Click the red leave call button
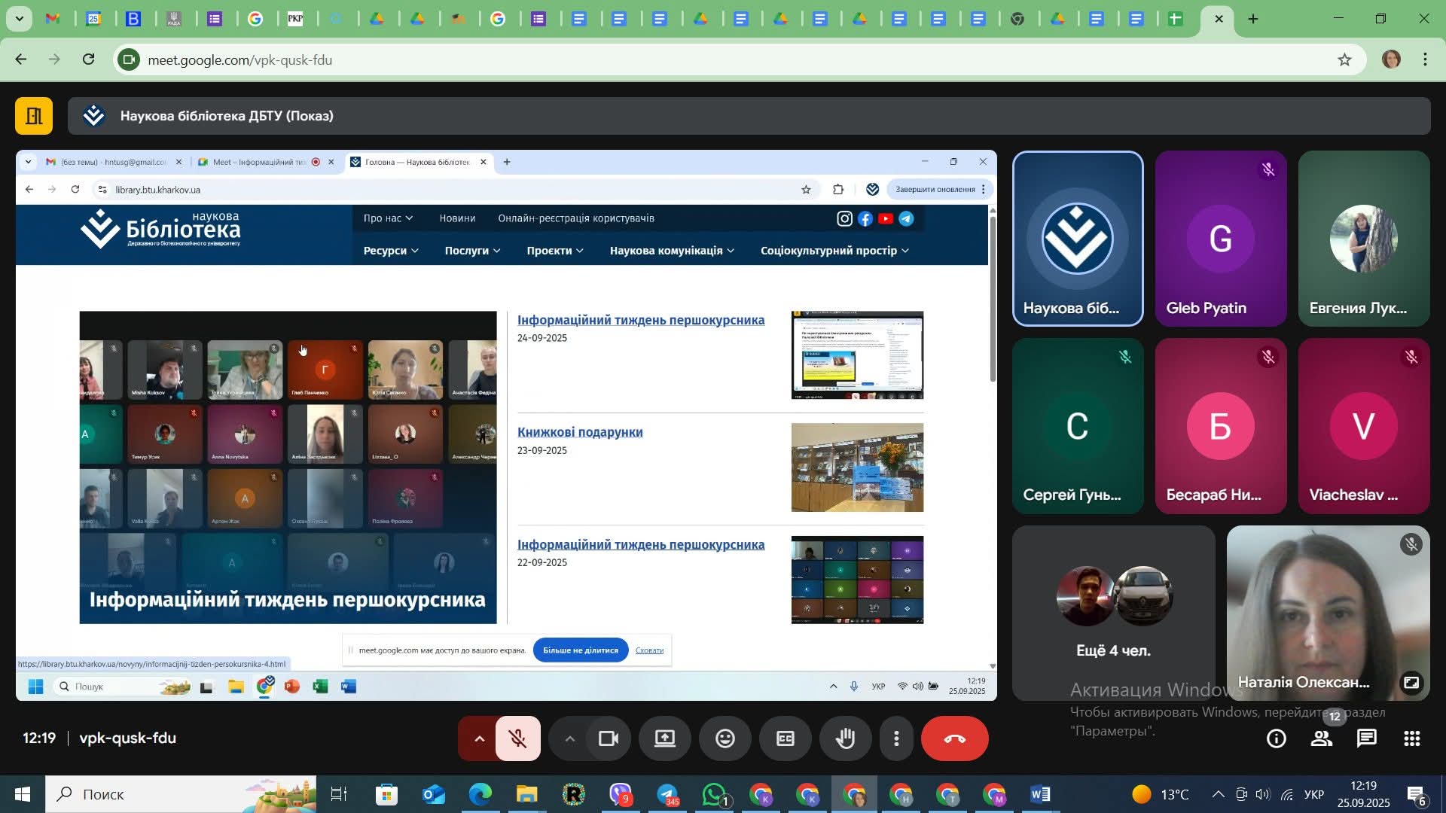Image resolution: width=1446 pixels, height=813 pixels. (954, 738)
